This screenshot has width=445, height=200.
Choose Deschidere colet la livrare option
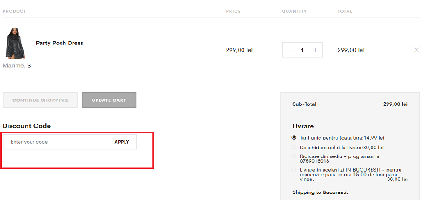(x=294, y=147)
